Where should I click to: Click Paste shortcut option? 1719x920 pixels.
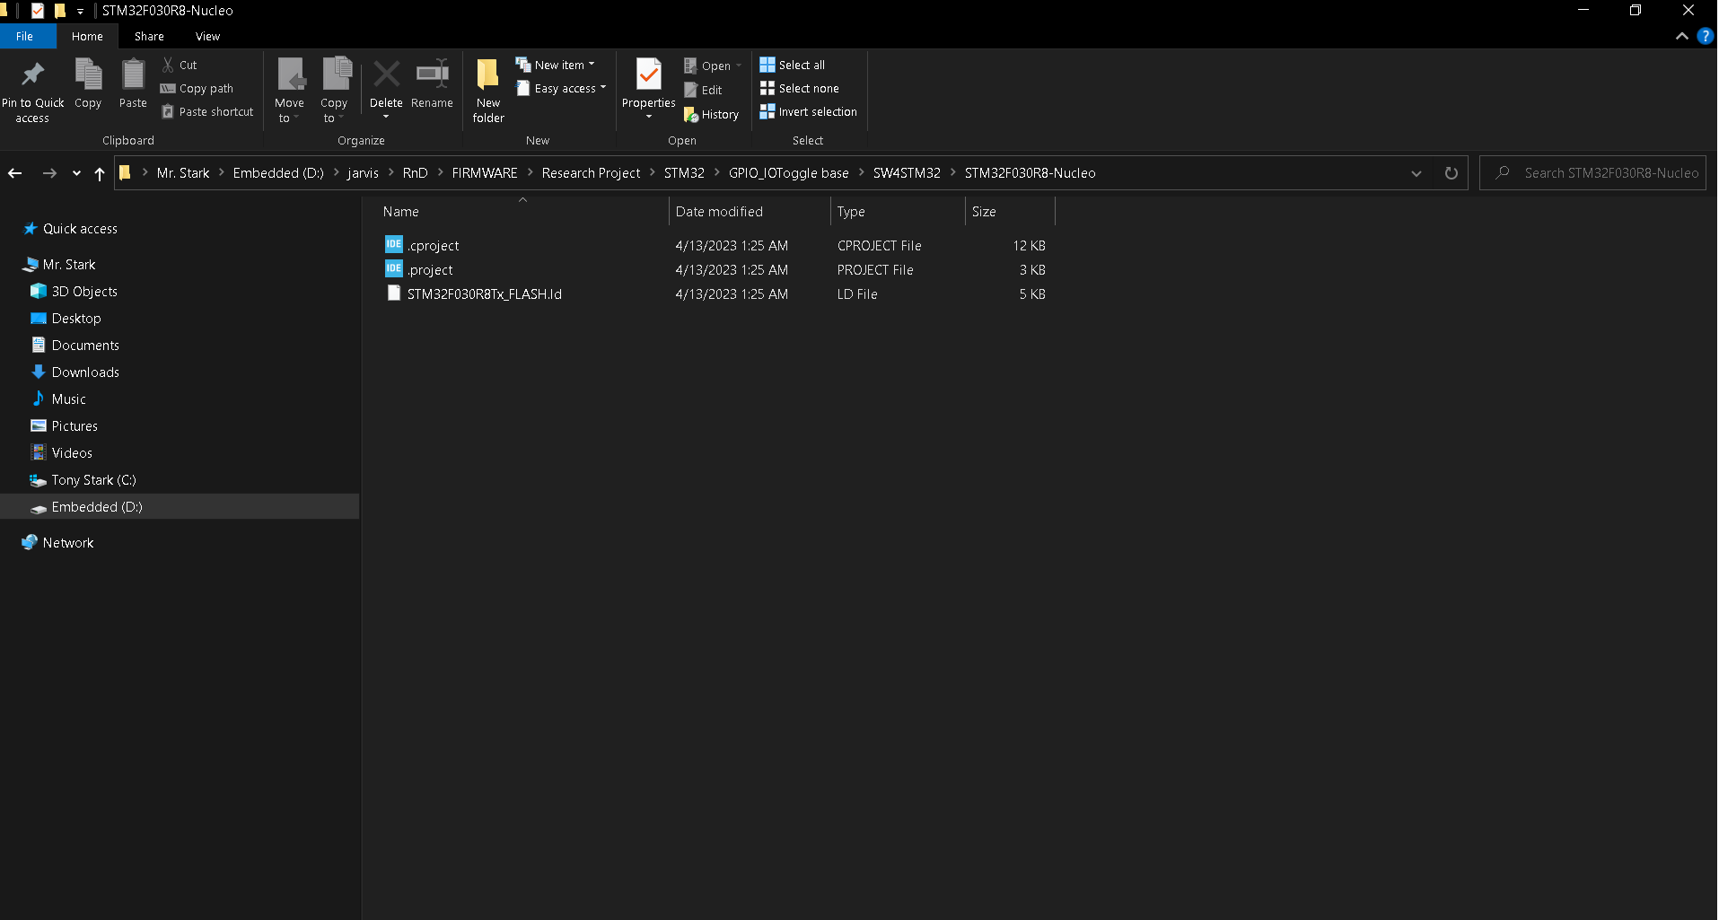(x=207, y=111)
